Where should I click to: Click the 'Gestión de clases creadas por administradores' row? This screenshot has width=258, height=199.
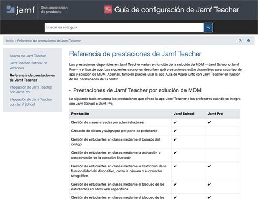155,122
